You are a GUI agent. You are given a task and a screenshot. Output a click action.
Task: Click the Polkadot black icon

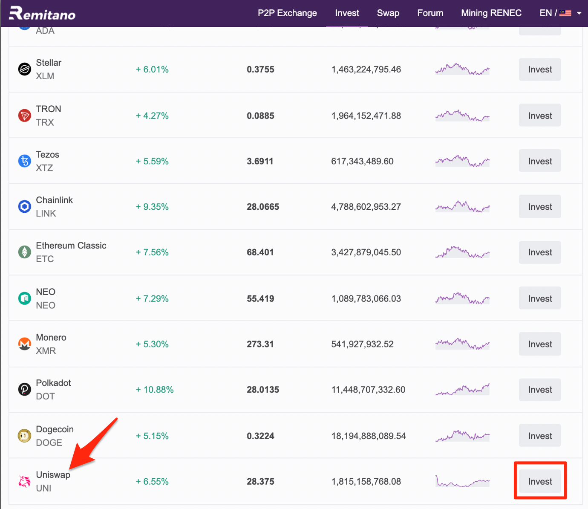point(25,389)
